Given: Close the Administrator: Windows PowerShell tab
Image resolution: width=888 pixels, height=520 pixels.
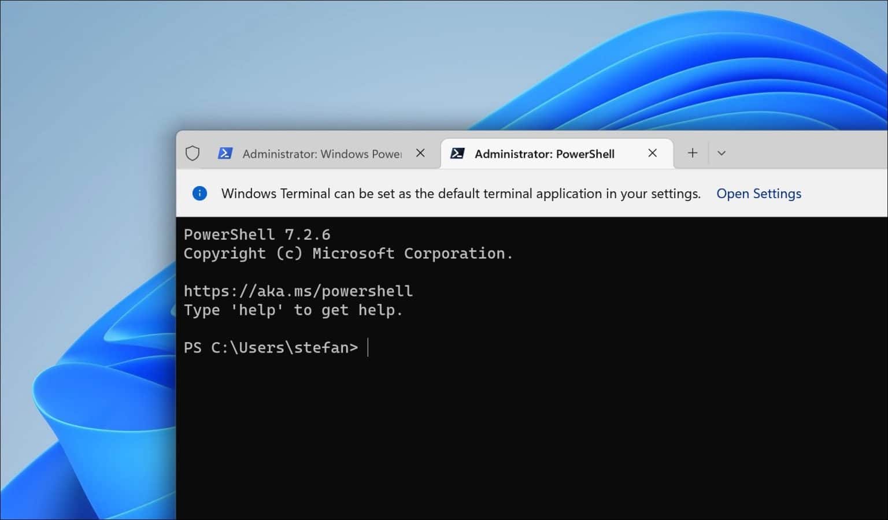Looking at the screenshot, I should [420, 153].
